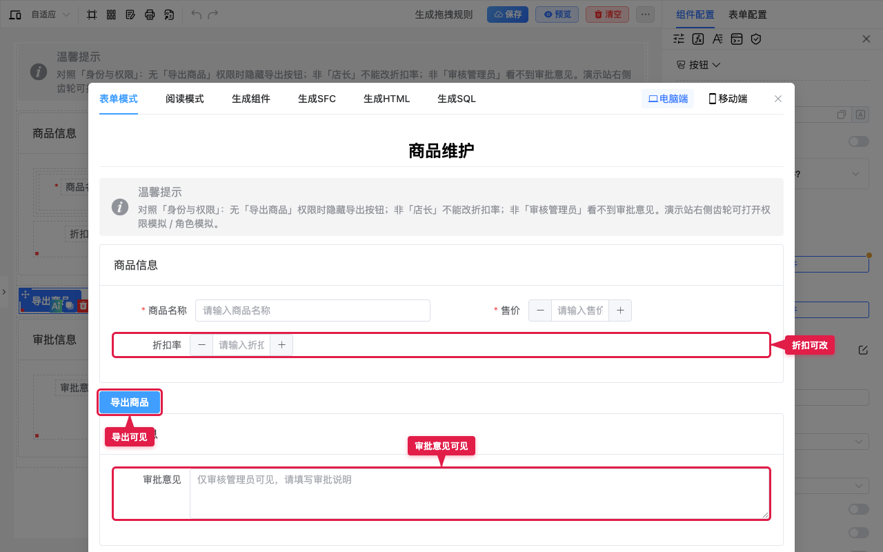
Task: Click the undo arrow in the toolbar
Action: tap(197, 14)
